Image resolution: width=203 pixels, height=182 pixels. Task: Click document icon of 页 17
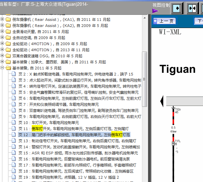pyautogui.click(x=14, y=165)
